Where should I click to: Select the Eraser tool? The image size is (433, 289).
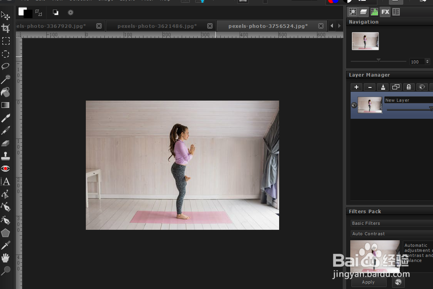[x=5, y=143]
